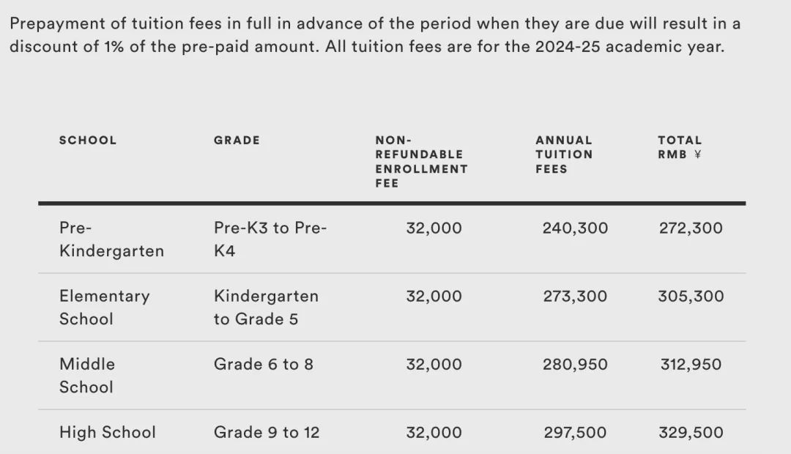Image resolution: width=791 pixels, height=454 pixels.
Task: Select the 272,300 total amount
Action: click(x=691, y=228)
